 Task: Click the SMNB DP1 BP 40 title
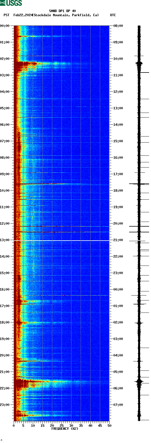pyautogui.click(x=62, y=11)
